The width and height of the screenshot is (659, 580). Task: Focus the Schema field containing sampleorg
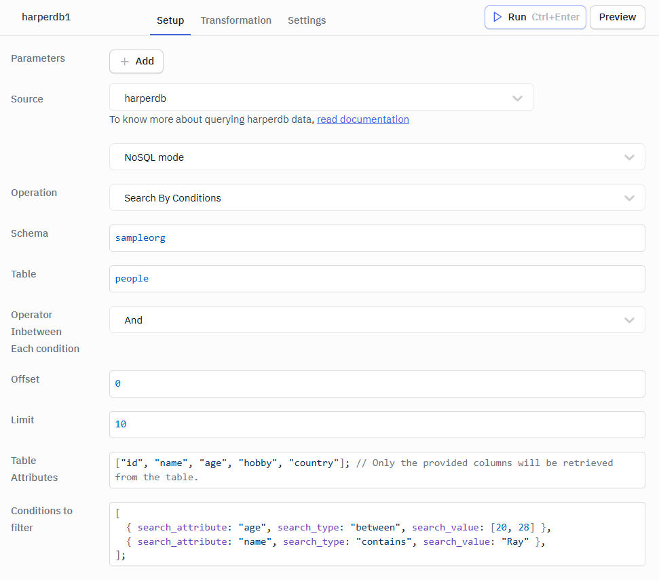377,238
